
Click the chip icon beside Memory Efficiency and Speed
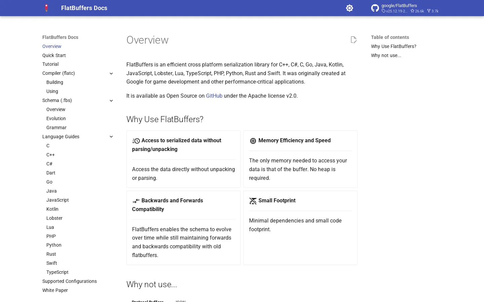click(253, 141)
